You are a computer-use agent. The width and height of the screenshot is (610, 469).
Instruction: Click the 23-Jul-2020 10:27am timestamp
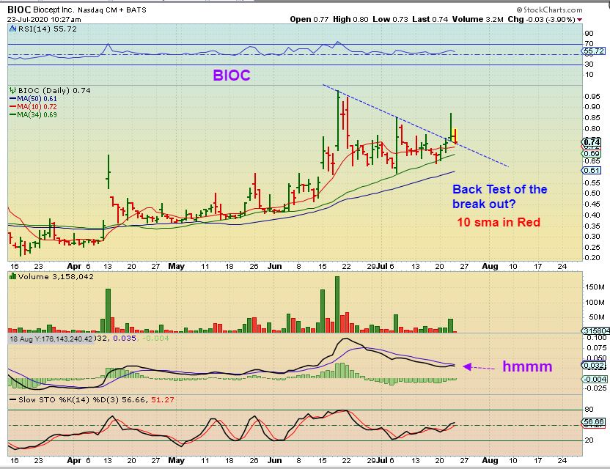pos(44,20)
